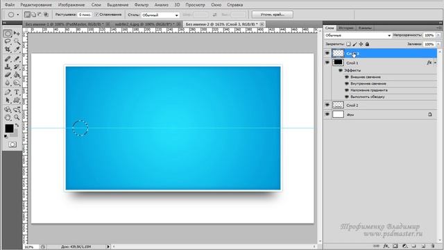The image size is (444, 250).
Task: Select the Hand tool
Action: (x=8, y=117)
